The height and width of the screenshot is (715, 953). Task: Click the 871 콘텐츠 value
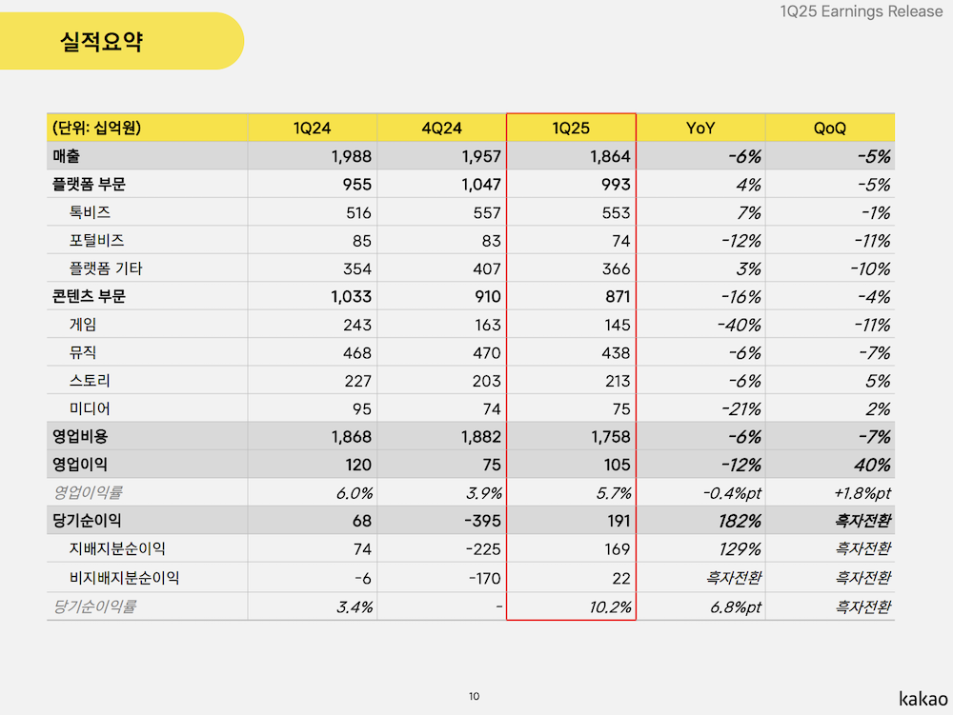618,297
